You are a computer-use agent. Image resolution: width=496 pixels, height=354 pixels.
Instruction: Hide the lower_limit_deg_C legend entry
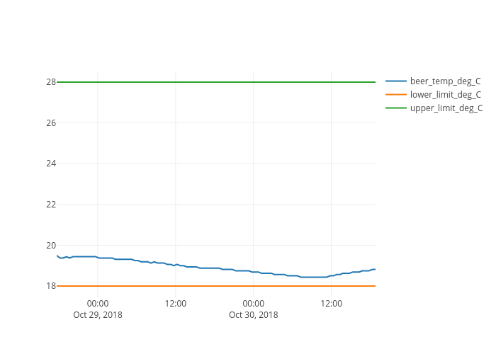coord(445,94)
